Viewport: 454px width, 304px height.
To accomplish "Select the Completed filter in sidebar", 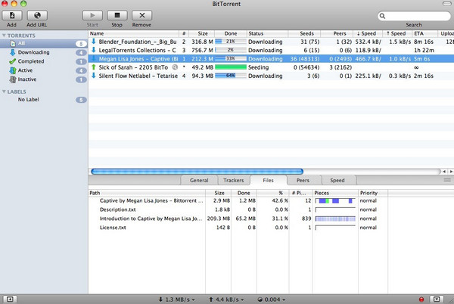I will tap(30, 61).
